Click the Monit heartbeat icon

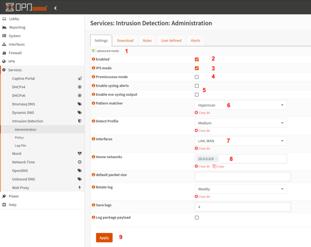coord(80,154)
